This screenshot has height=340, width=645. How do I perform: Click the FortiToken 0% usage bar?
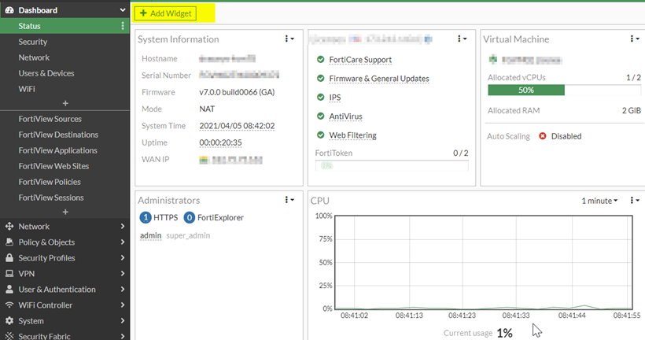point(392,166)
